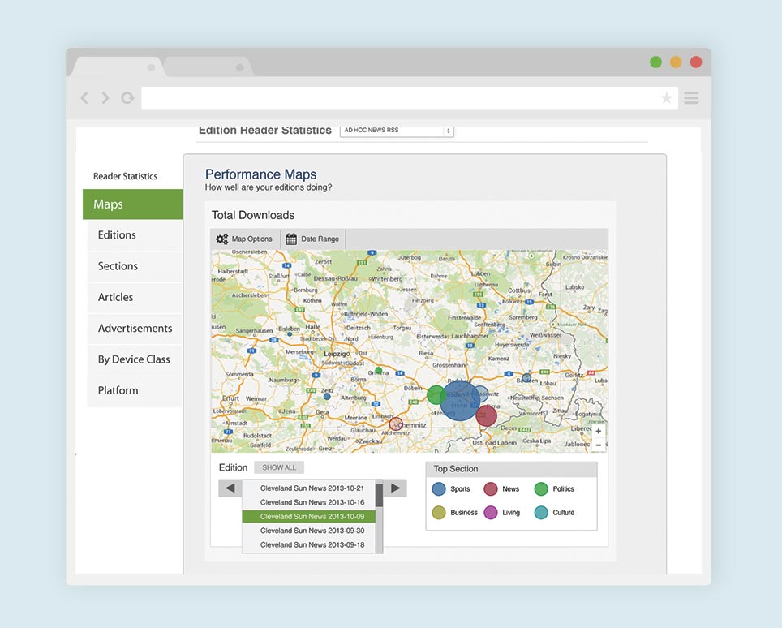Click the browser back arrow
Viewport: 782px width, 628px height.
(x=85, y=97)
